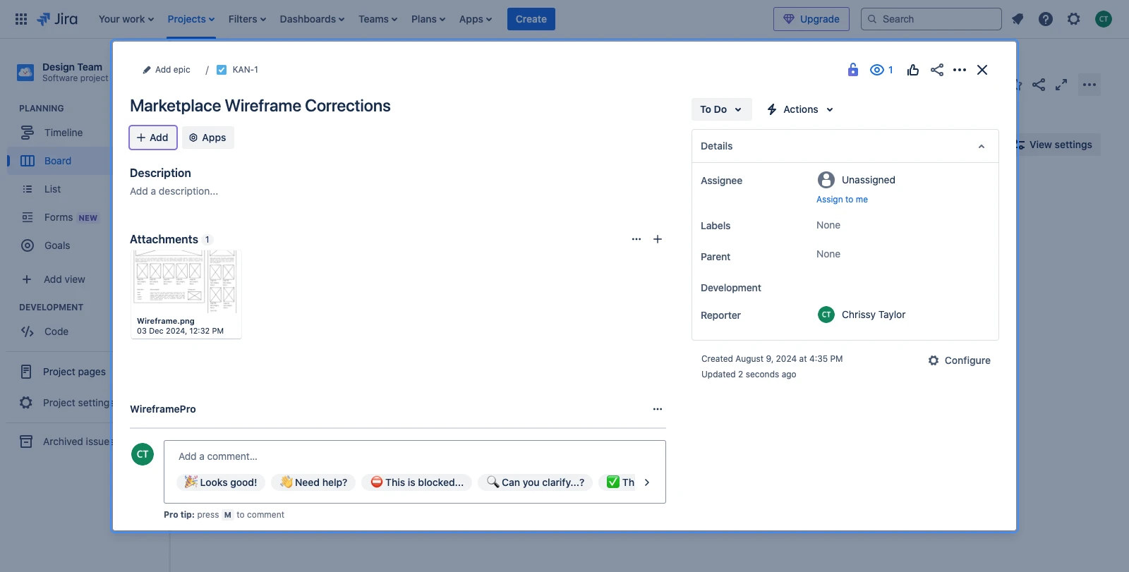Open the Teams dropdown menu
The image size is (1129, 572).
tap(378, 19)
